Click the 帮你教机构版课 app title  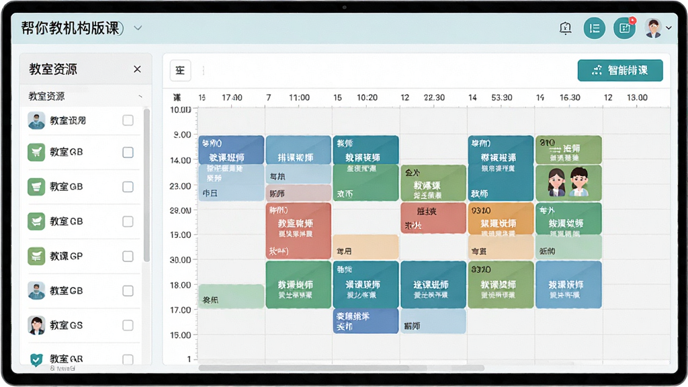[73, 28]
